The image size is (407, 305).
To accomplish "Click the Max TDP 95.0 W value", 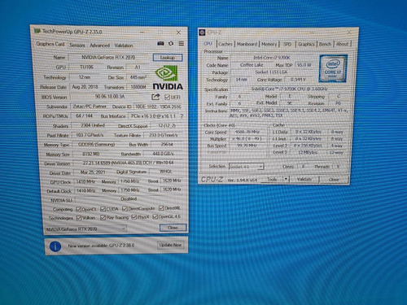I will pos(304,65).
